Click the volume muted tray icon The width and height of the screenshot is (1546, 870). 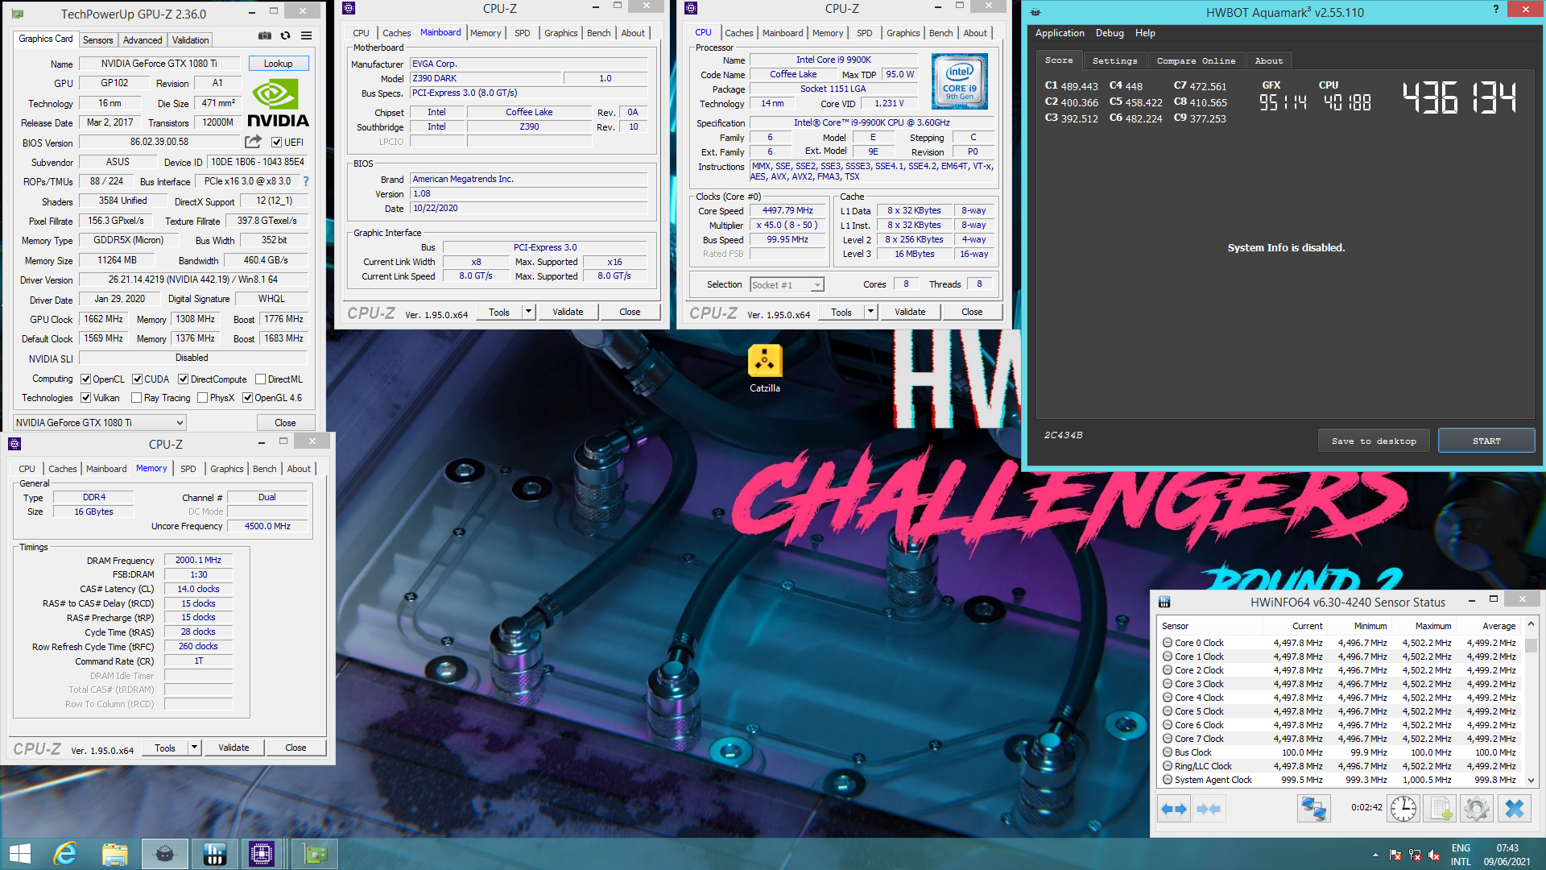[x=1434, y=855]
